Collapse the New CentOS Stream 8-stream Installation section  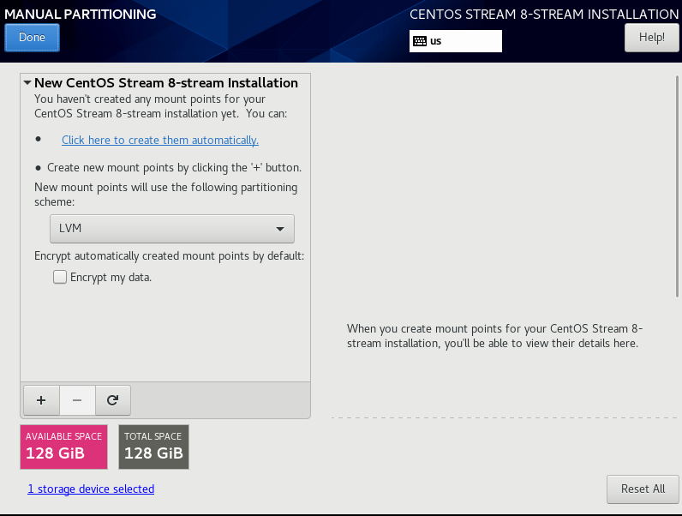(27, 82)
